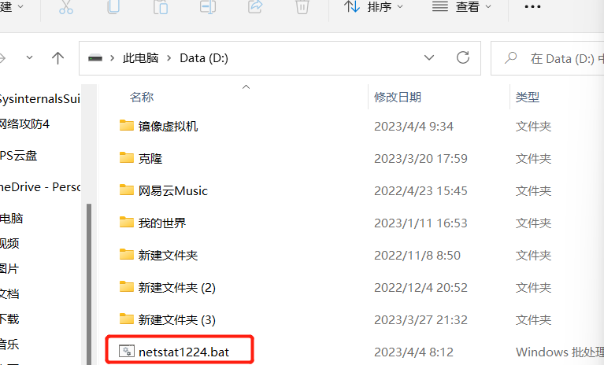Click the Copy icon in toolbar
This screenshot has width=604, height=365.
tap(113, 6)
